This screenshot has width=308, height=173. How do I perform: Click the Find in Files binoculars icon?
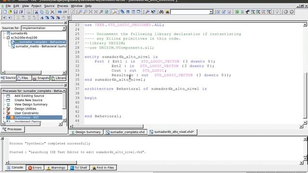(167, 12)
